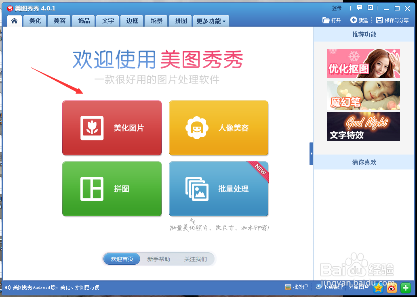Select the 文字 tab
This screenshot has width=417, height=297.
point(108,21)
